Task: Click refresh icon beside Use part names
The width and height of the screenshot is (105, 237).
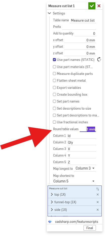Action: [99, 60]
